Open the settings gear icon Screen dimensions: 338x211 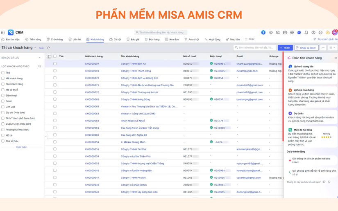(x=292, y=32)
